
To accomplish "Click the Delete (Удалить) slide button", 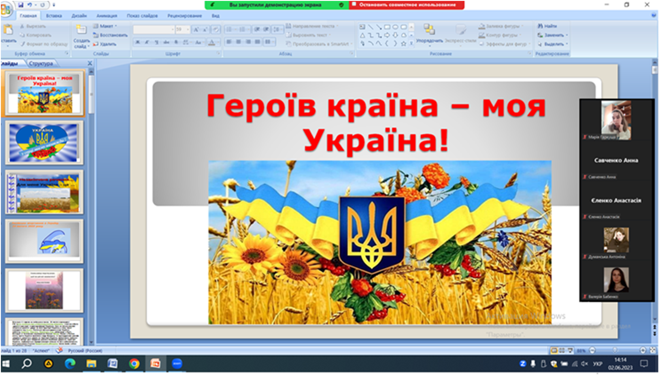I will coord(105,44).
